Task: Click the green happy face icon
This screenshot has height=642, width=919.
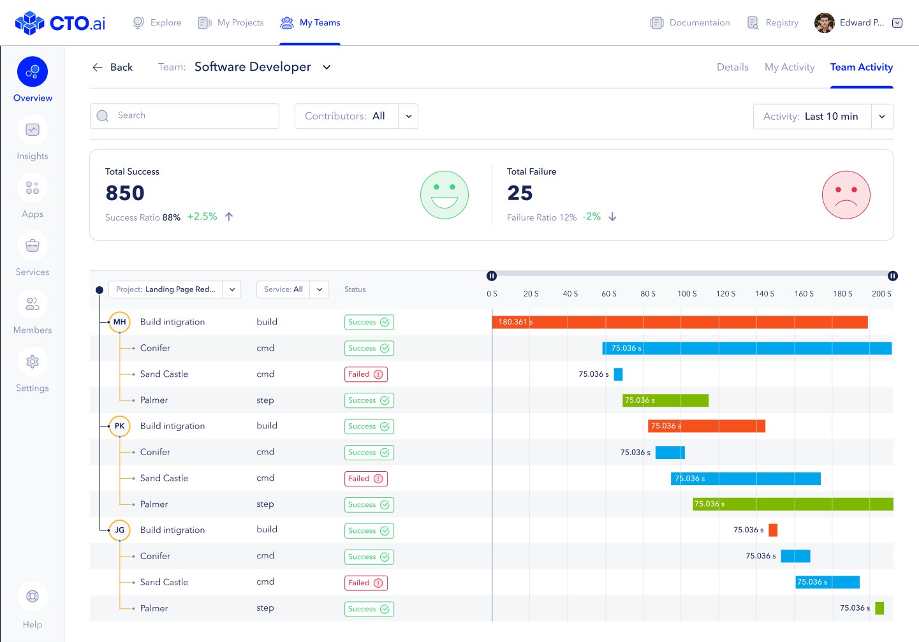Action: (x=445, y=195)
